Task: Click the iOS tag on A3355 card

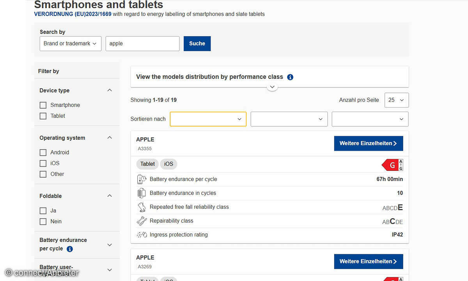Action: pos(168,164)
